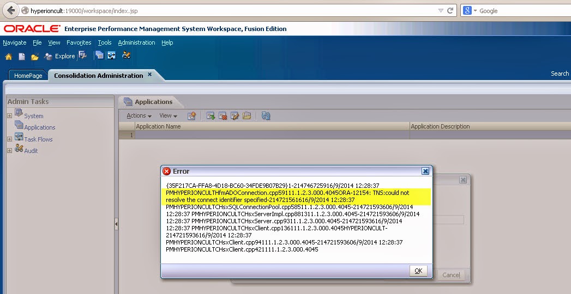Screen dimensions: 571x294
Task: Open the Actions dropdown
Action: [139, 115]
